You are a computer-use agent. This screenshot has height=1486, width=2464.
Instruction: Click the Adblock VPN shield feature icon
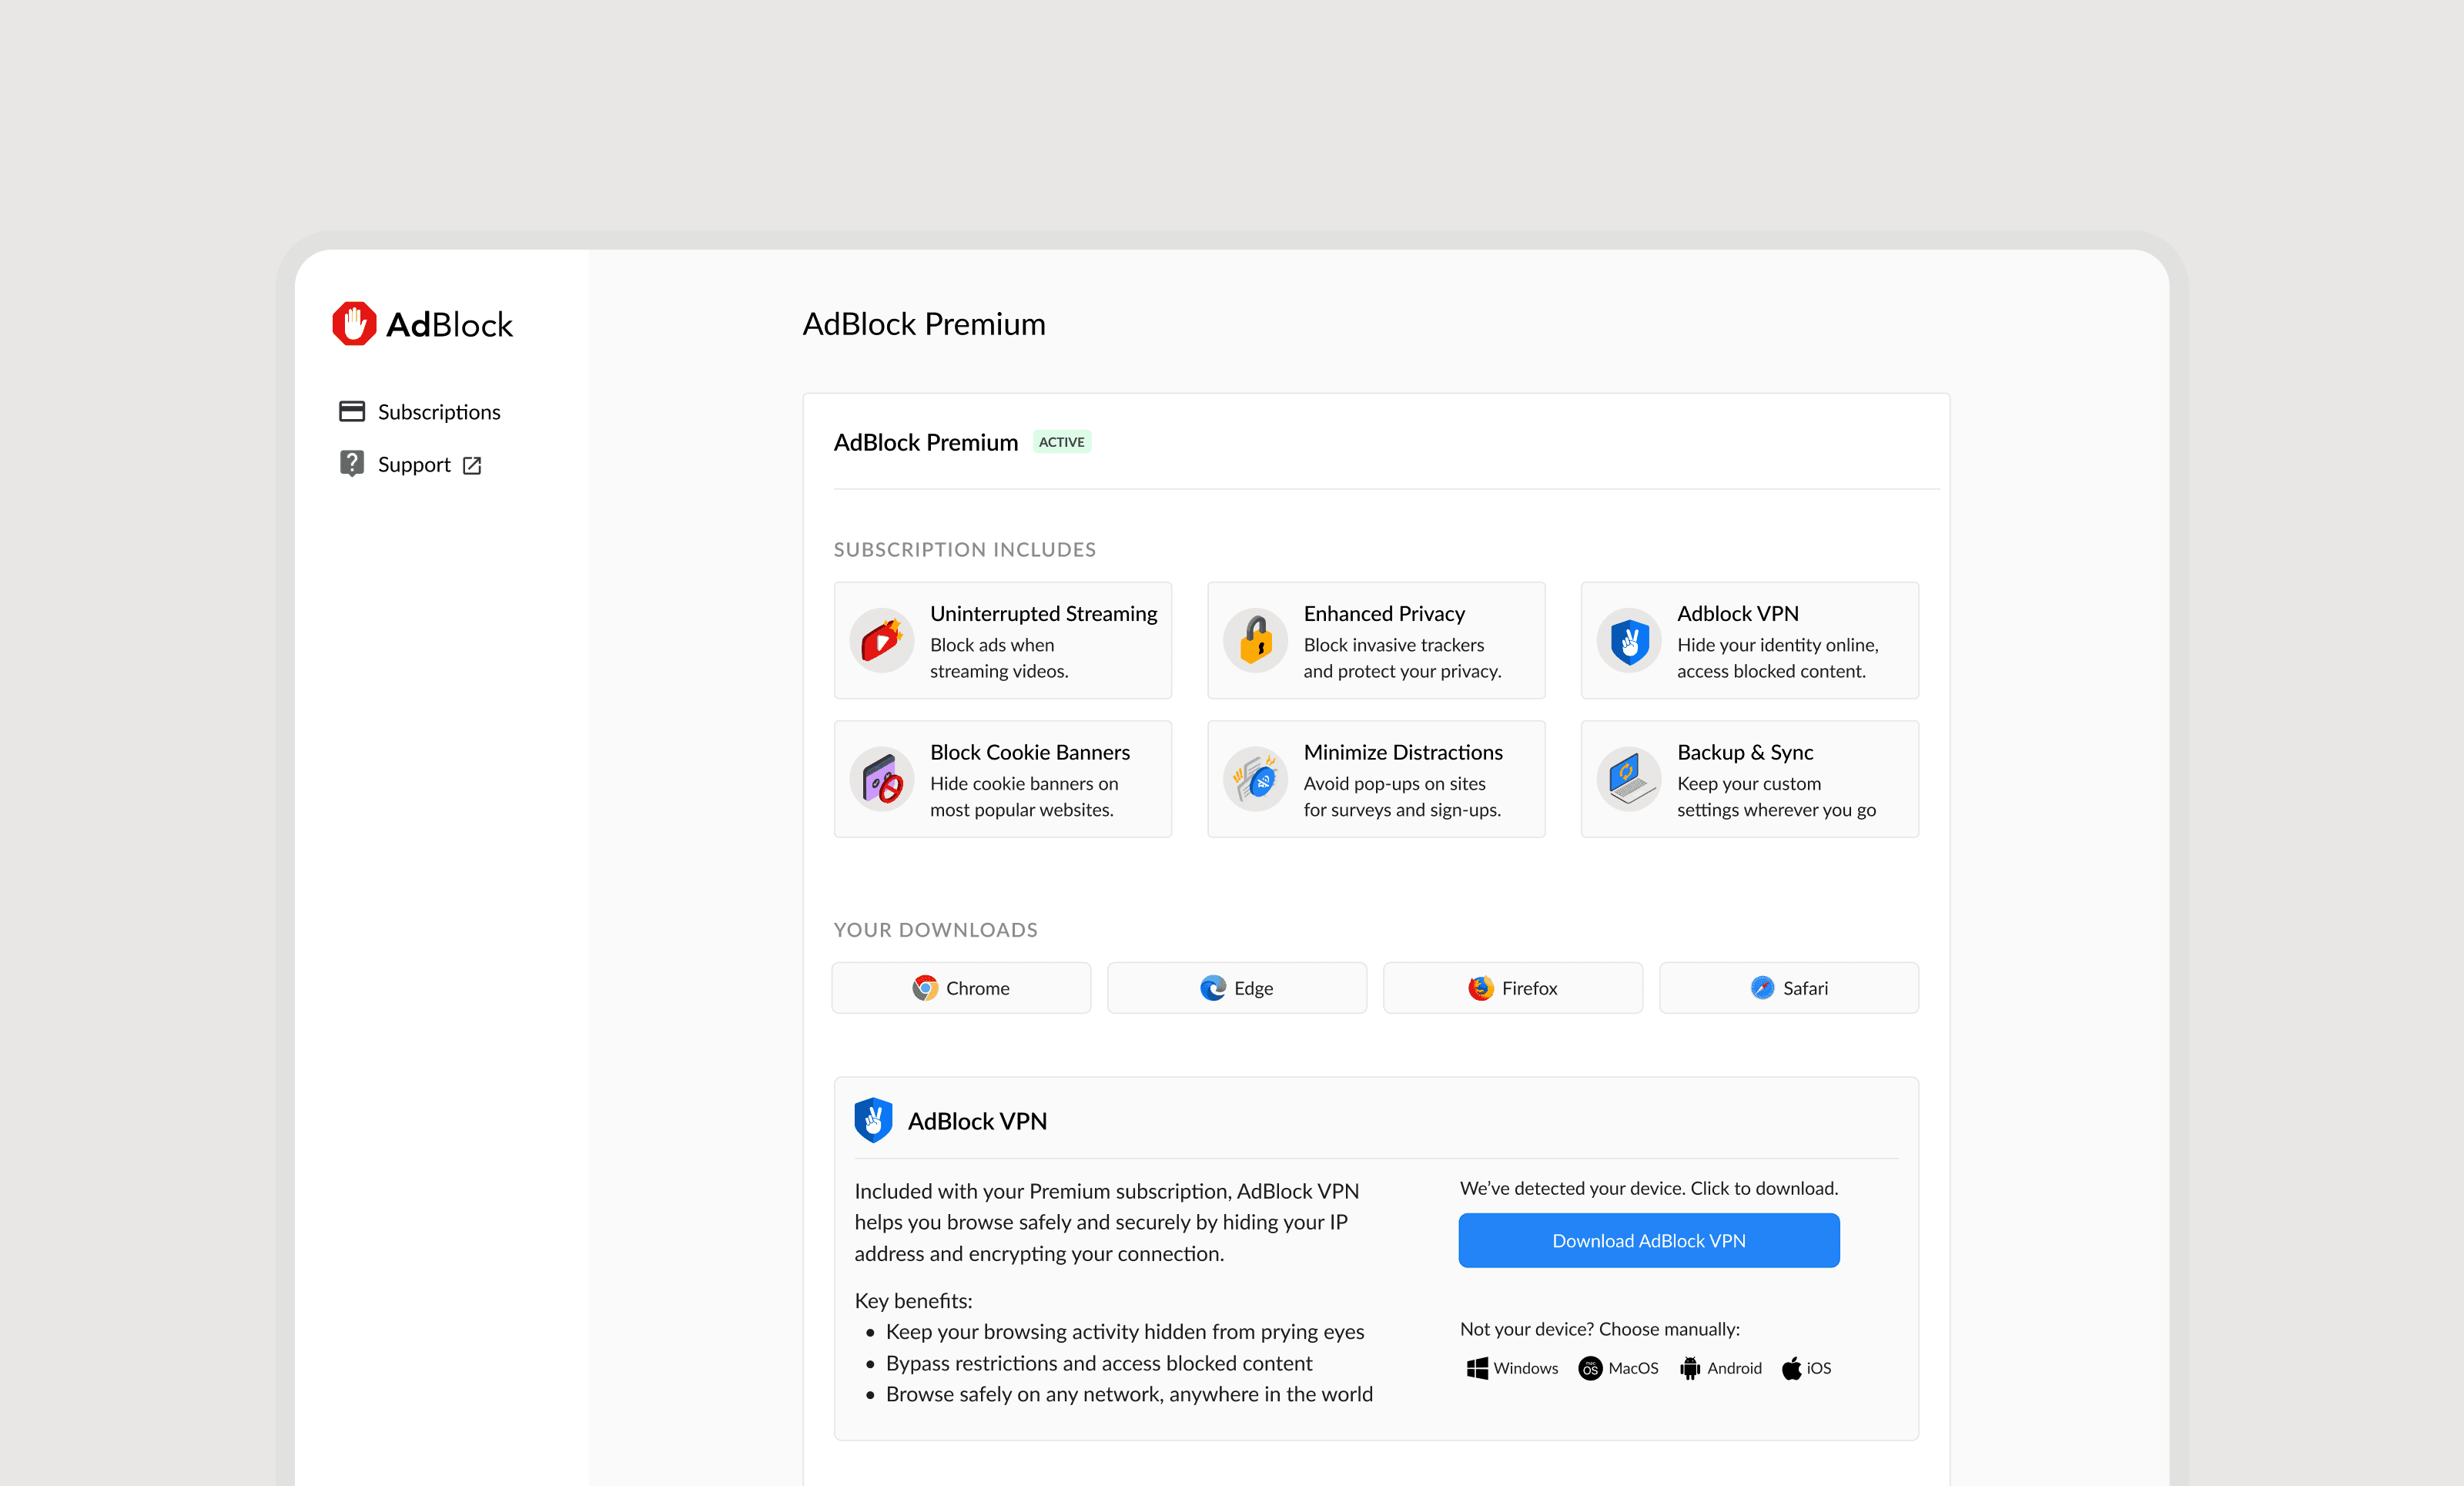tap(1628, 640)
